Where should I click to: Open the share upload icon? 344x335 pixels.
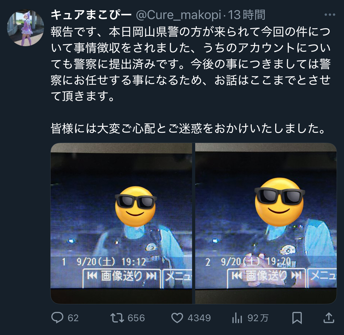pyautogui.click(x=329, y=318)
